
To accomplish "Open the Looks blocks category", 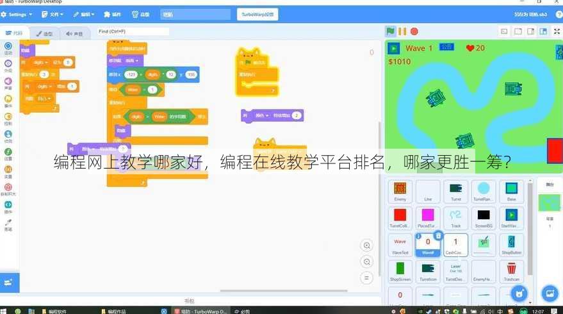I will pos(8,66).
